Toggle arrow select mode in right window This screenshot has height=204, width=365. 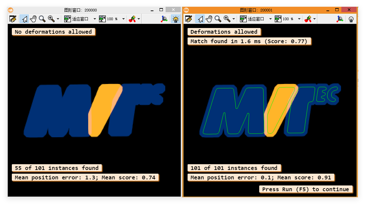tap(200, 19)
